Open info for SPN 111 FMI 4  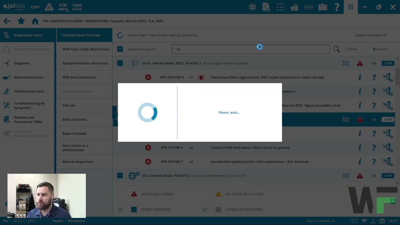coord(360,147)
